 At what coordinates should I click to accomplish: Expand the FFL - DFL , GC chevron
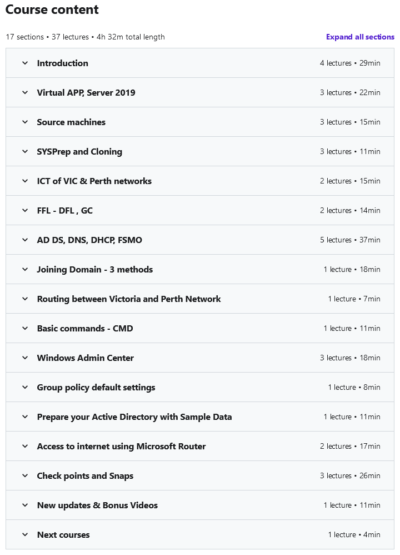pos(25,210)
